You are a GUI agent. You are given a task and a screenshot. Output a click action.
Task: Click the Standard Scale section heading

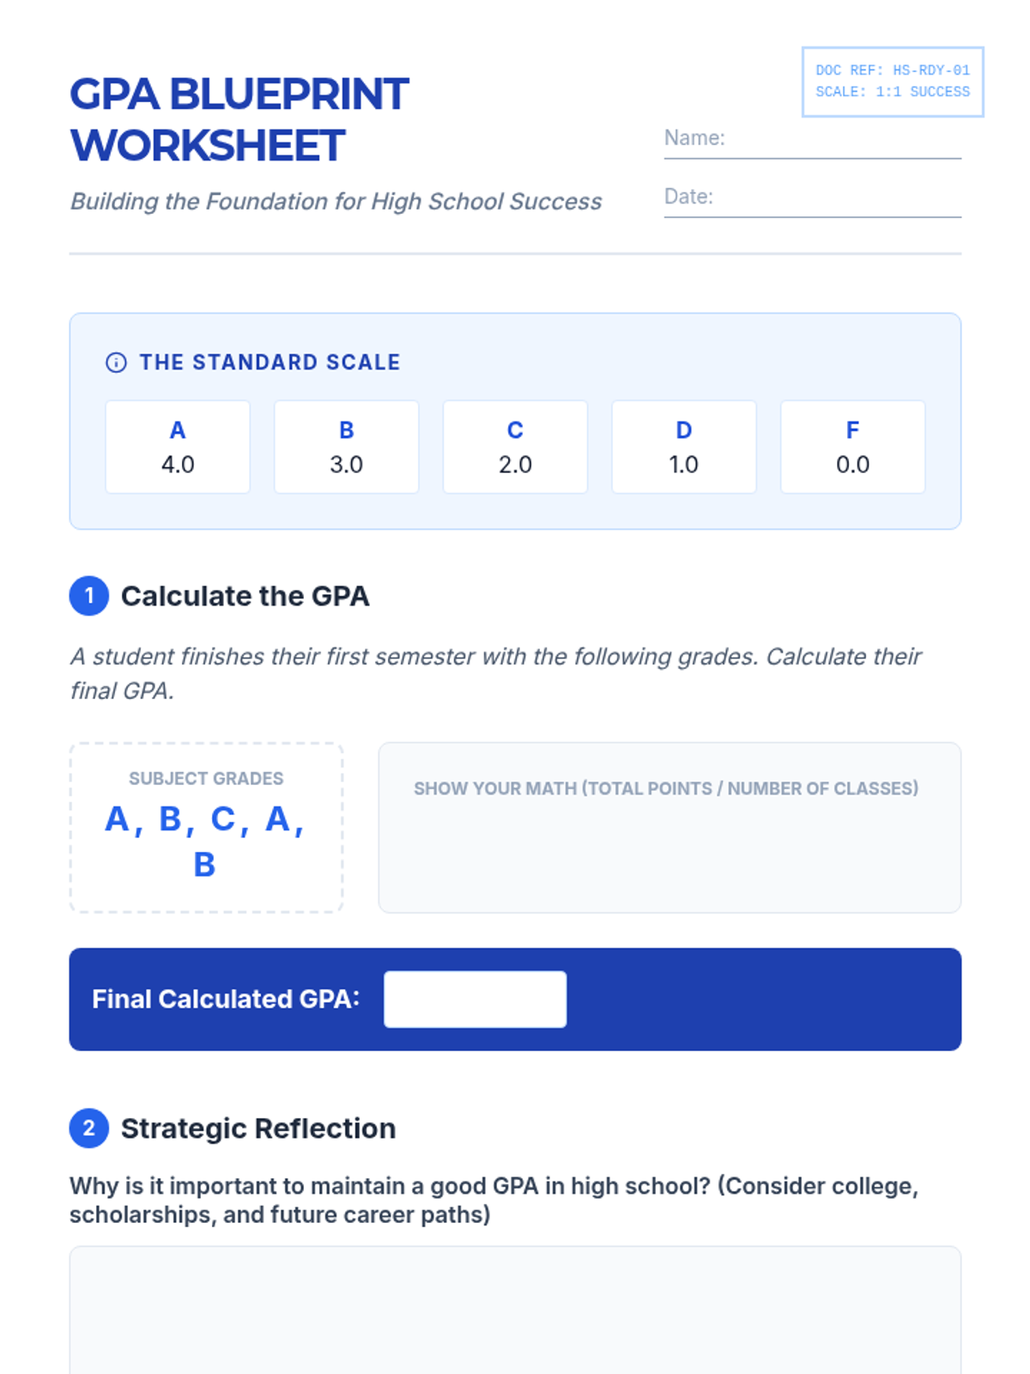click(x=270, y=362)
